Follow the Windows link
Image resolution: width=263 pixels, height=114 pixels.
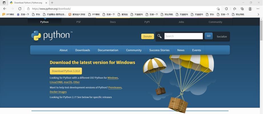(x=113, y=78)
